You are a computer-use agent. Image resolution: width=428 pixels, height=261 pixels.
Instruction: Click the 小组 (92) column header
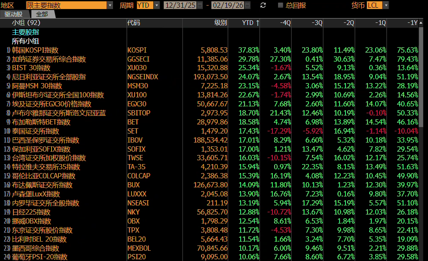[x=26, y=23]
